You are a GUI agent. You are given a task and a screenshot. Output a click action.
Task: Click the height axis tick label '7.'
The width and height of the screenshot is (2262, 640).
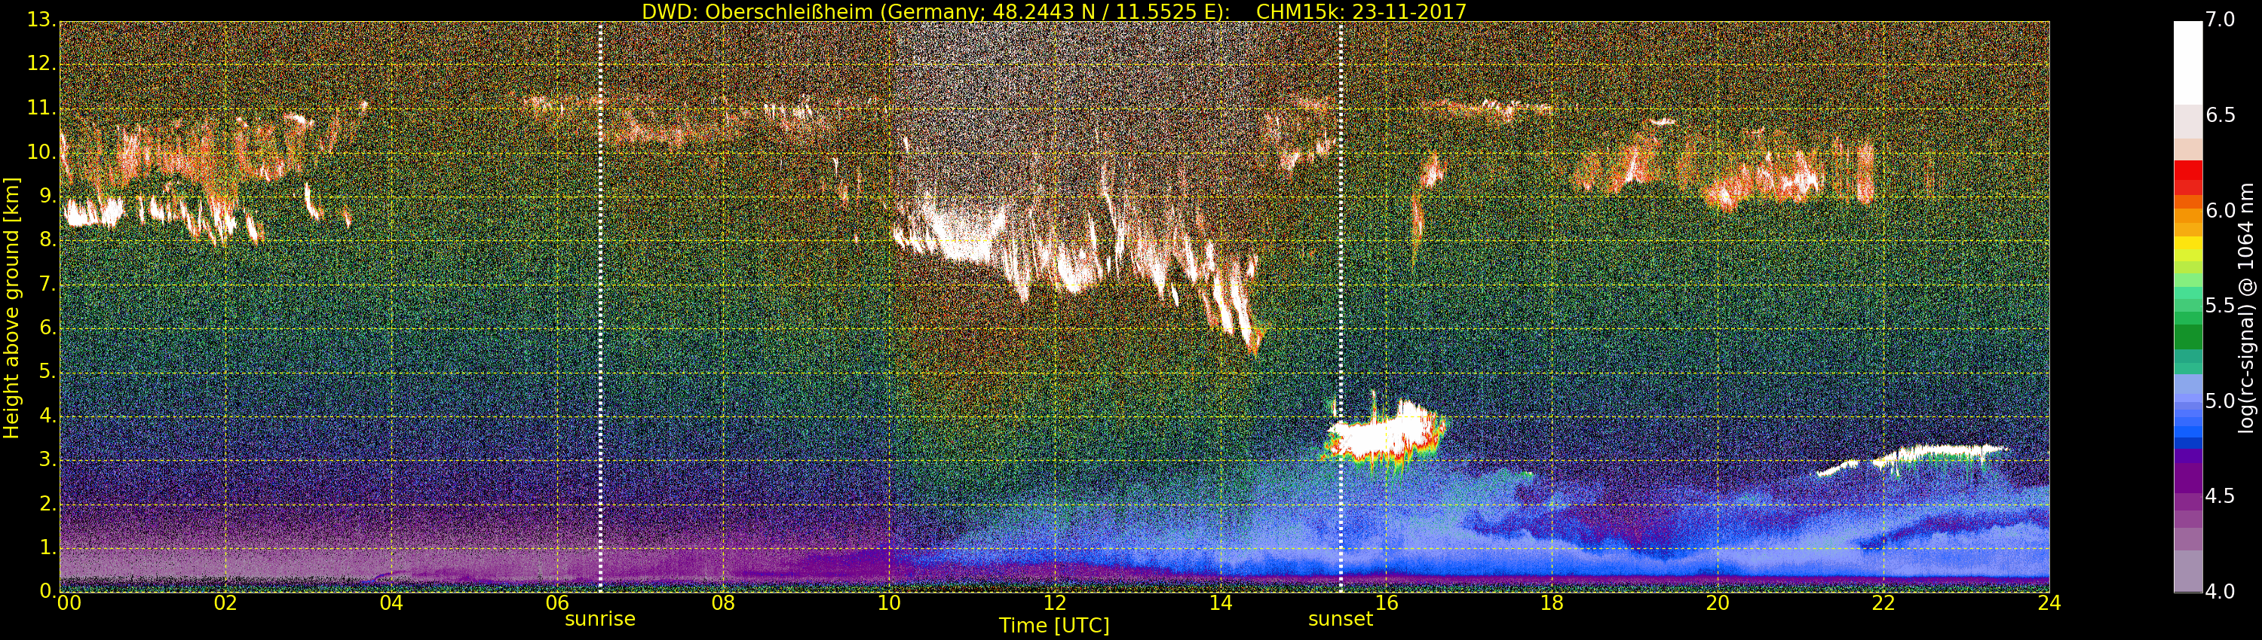pos(48,284)
